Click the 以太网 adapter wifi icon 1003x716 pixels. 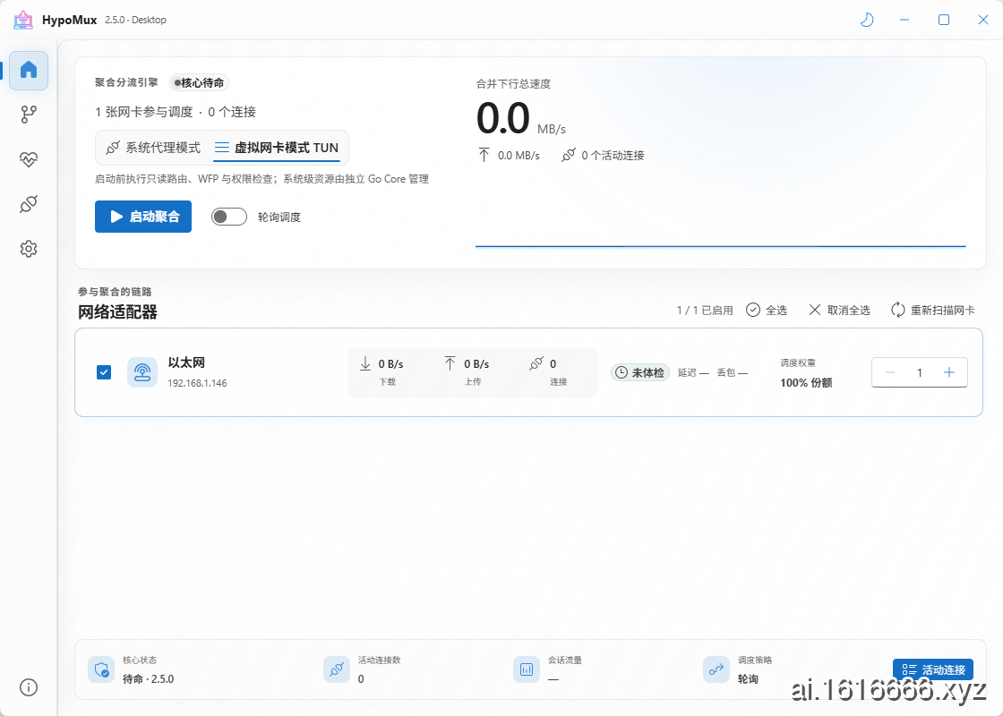pos(142,372)
